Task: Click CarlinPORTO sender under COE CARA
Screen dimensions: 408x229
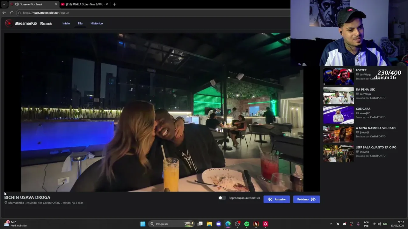Action: tap(378, 117)
